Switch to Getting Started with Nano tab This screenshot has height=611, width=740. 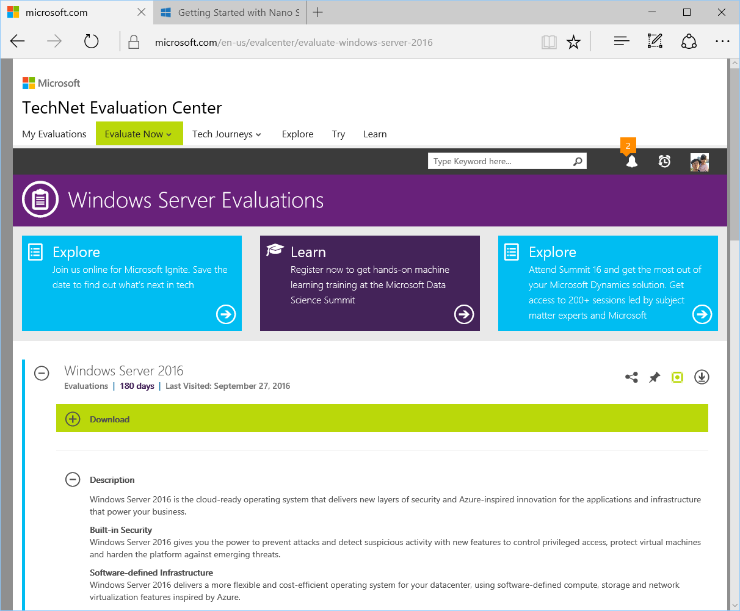[231, 13]
